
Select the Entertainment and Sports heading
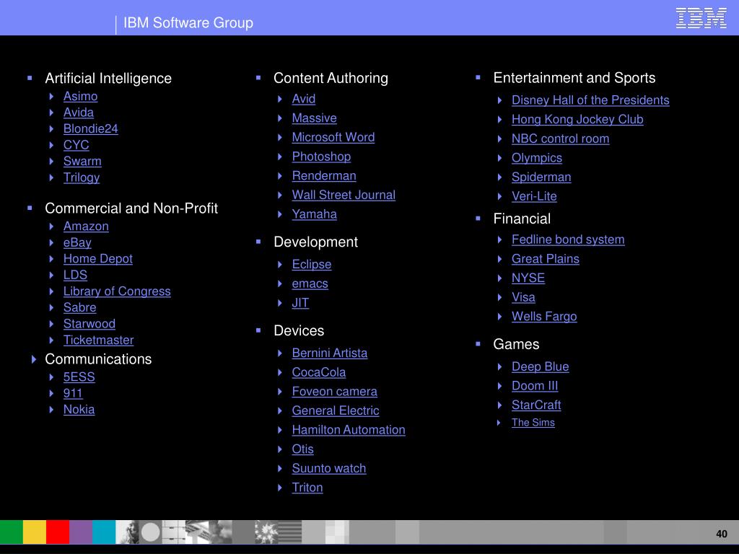click(574, 78)
